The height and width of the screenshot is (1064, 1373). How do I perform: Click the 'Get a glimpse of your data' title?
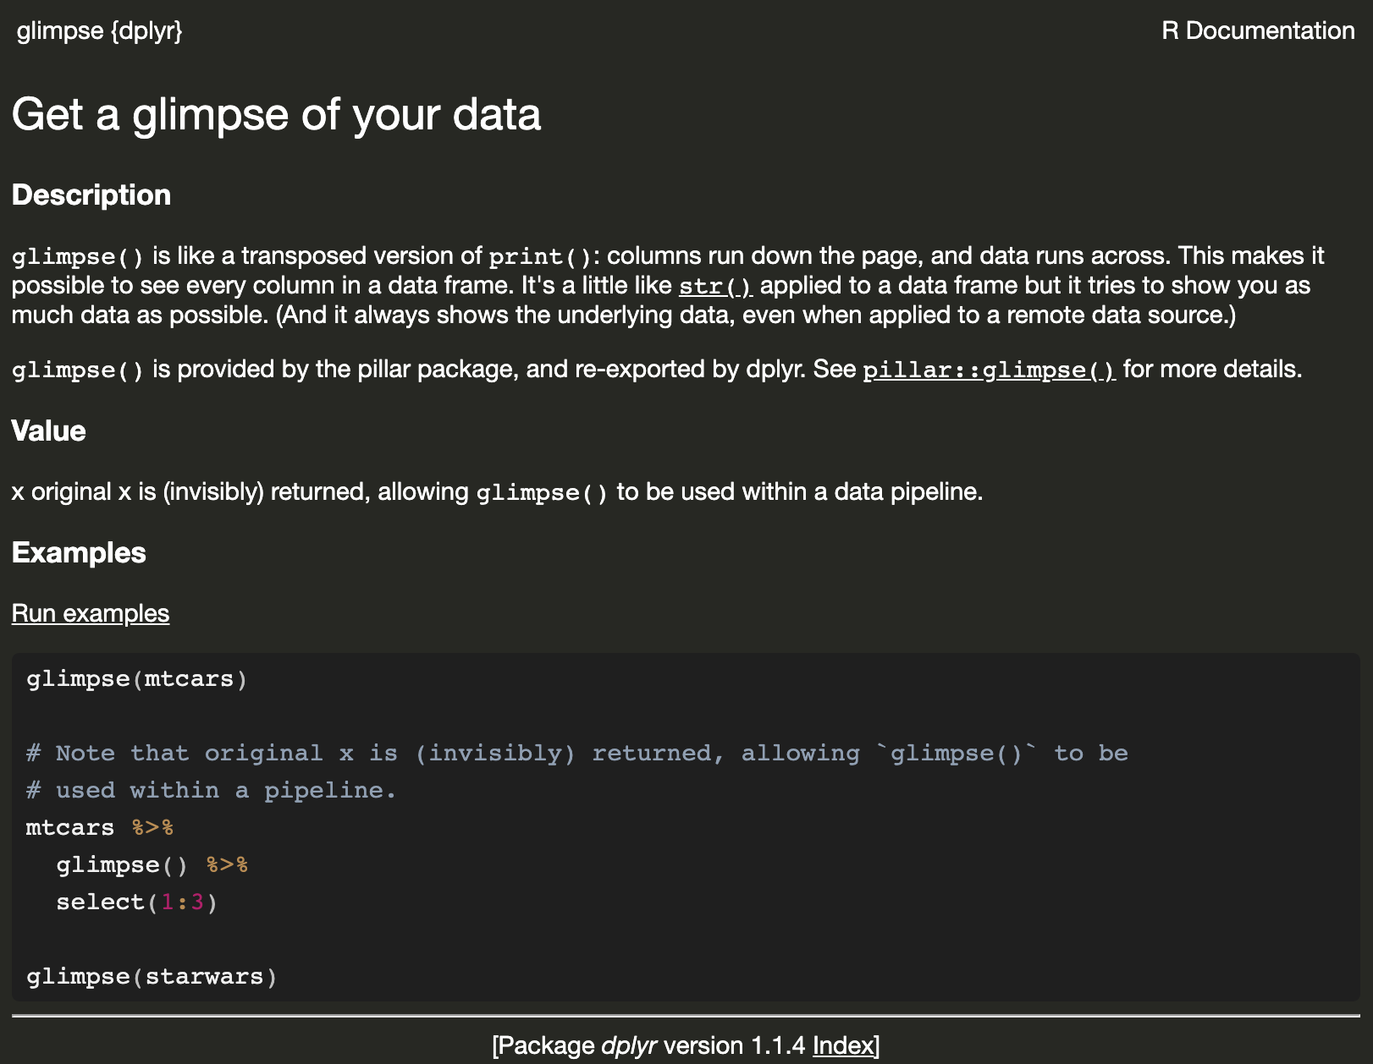coord(276,114)
